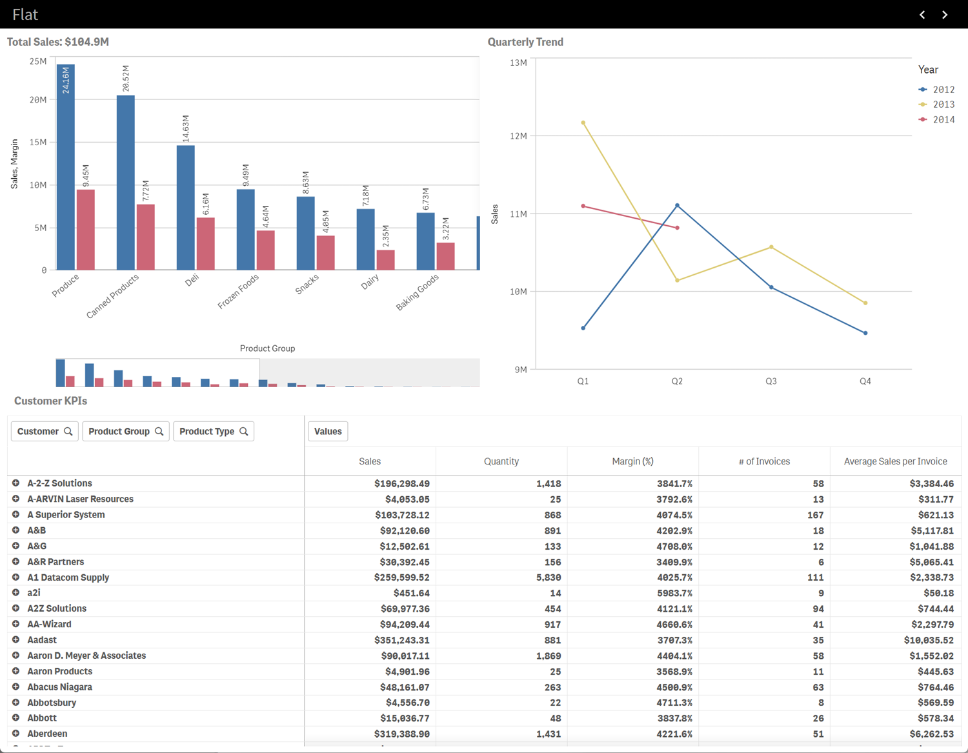Toggle the 2014 series in the legend
This screenshot has width=968, height=753.
942,119
